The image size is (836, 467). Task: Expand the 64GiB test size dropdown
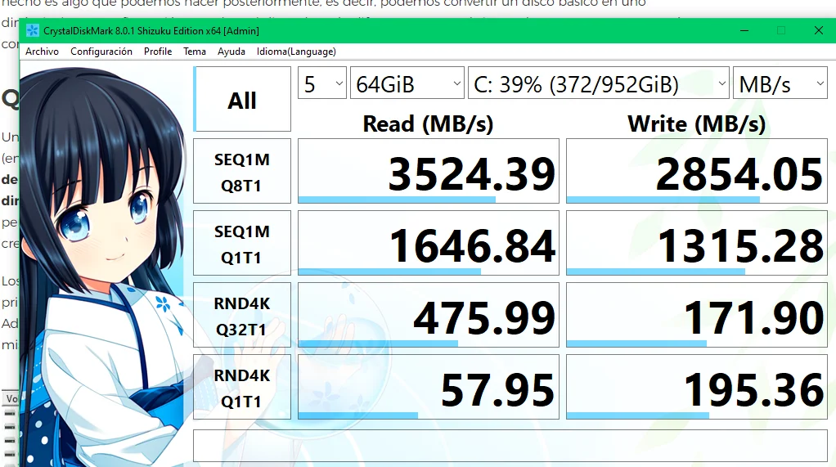coord(407,83)
